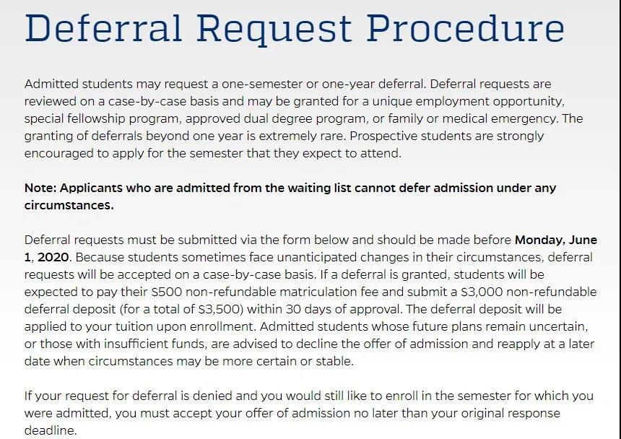Click the bold word "circumstances." ending the note

69,205
